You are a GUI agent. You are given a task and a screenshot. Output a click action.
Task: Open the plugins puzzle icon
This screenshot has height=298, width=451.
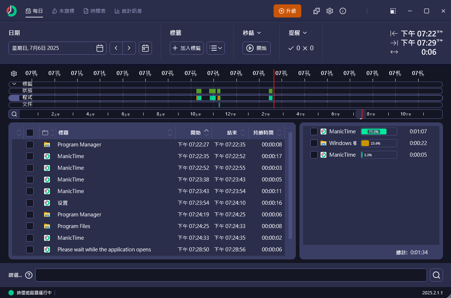[317, 11]
